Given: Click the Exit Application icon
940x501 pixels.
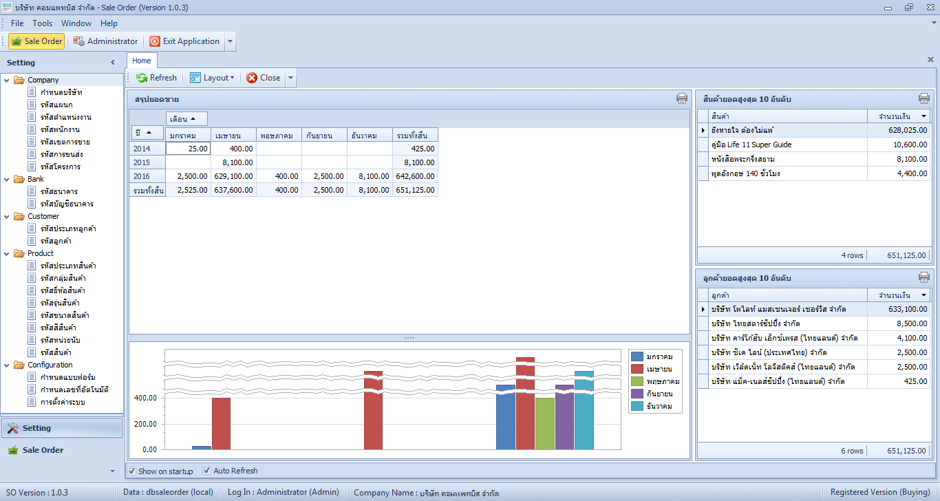Looking at the screenshot, I should [155, 41].
